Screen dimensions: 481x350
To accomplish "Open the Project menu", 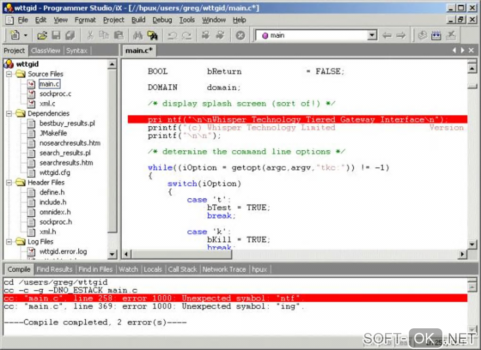I will pyautogui.click(x=114, y=20).
